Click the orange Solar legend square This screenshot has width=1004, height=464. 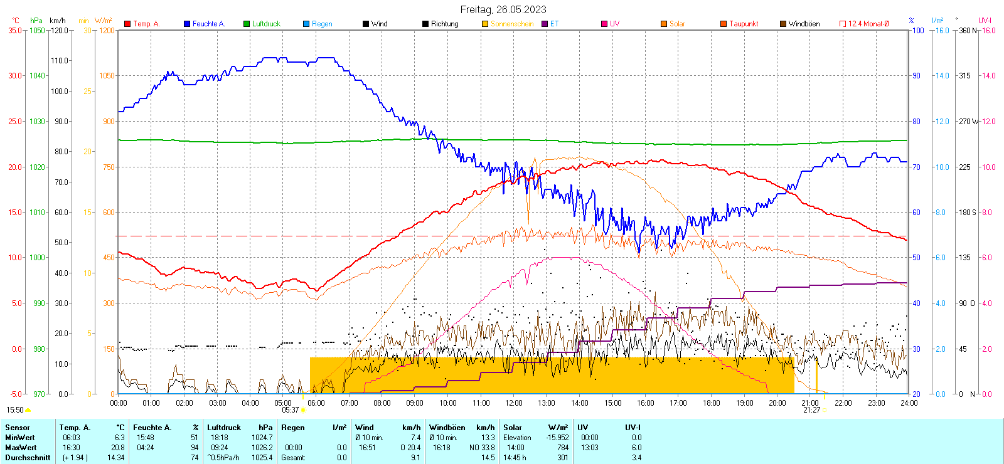(664, 24)
